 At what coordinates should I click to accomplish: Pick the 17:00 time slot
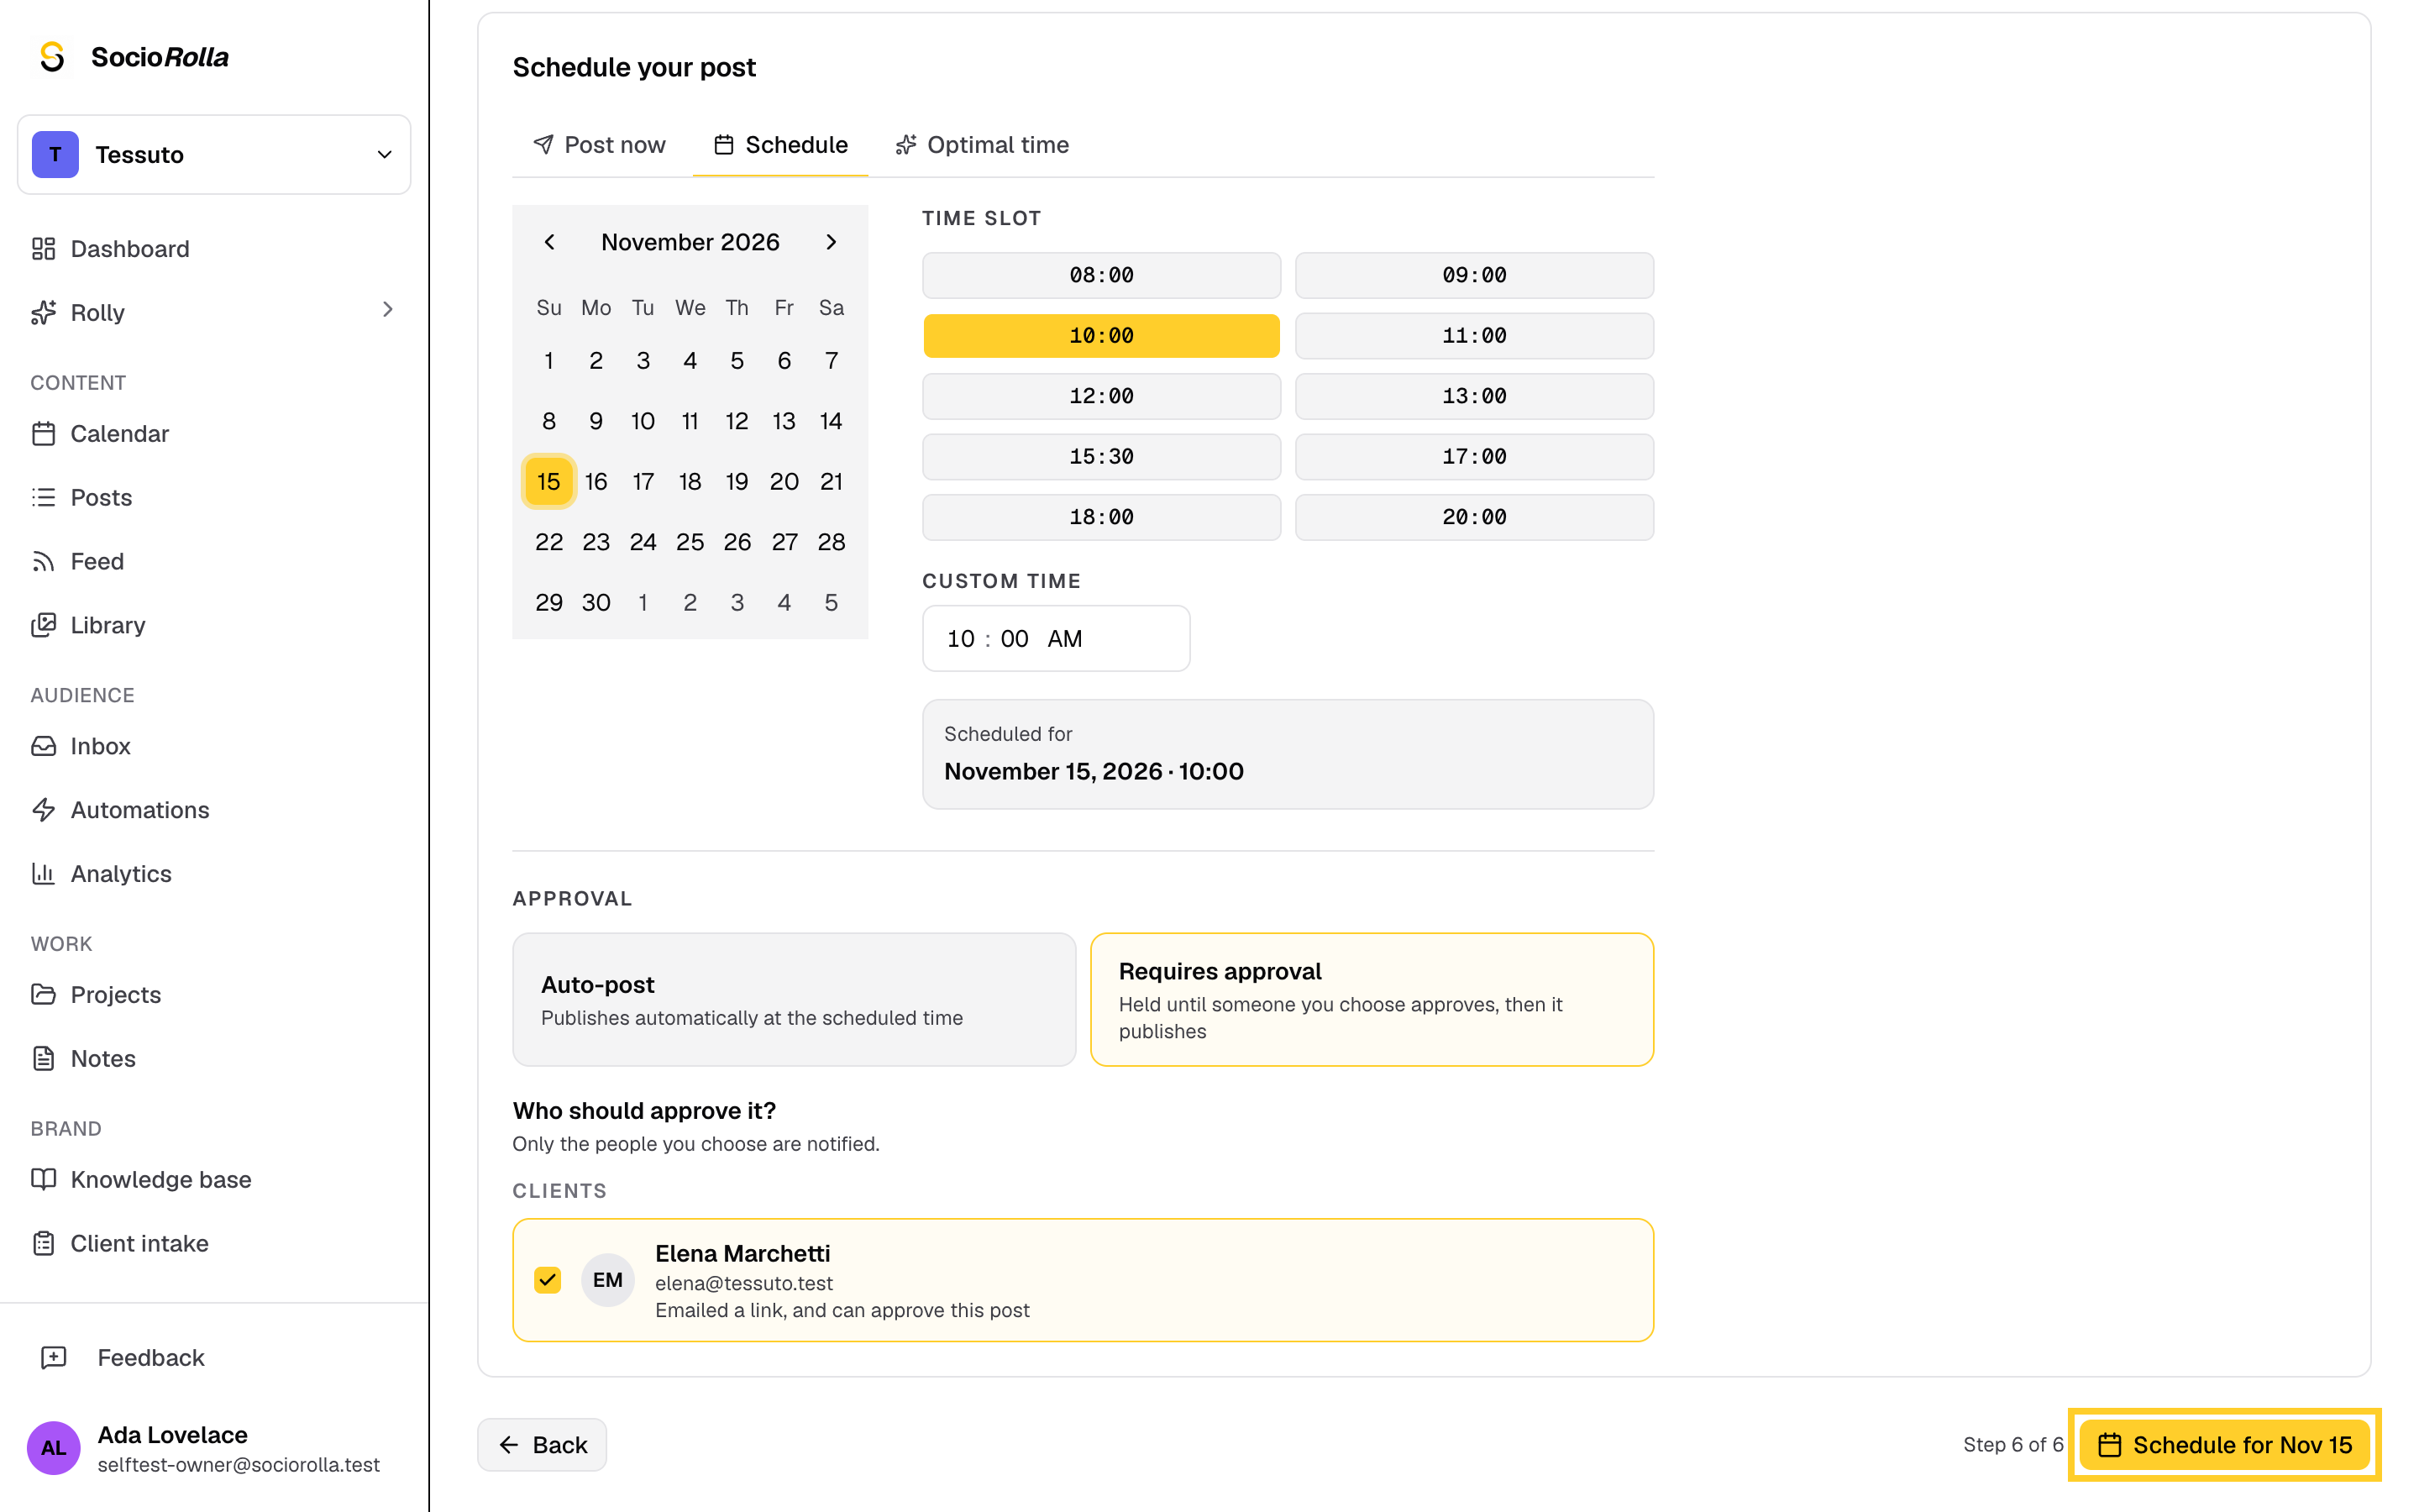pyautogui.click(x=1473, y=457)
